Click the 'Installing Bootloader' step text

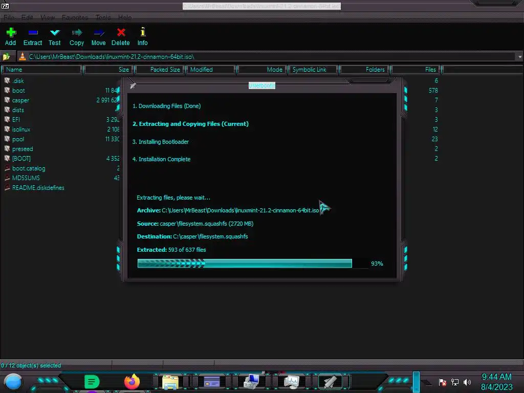pos(160,142)
